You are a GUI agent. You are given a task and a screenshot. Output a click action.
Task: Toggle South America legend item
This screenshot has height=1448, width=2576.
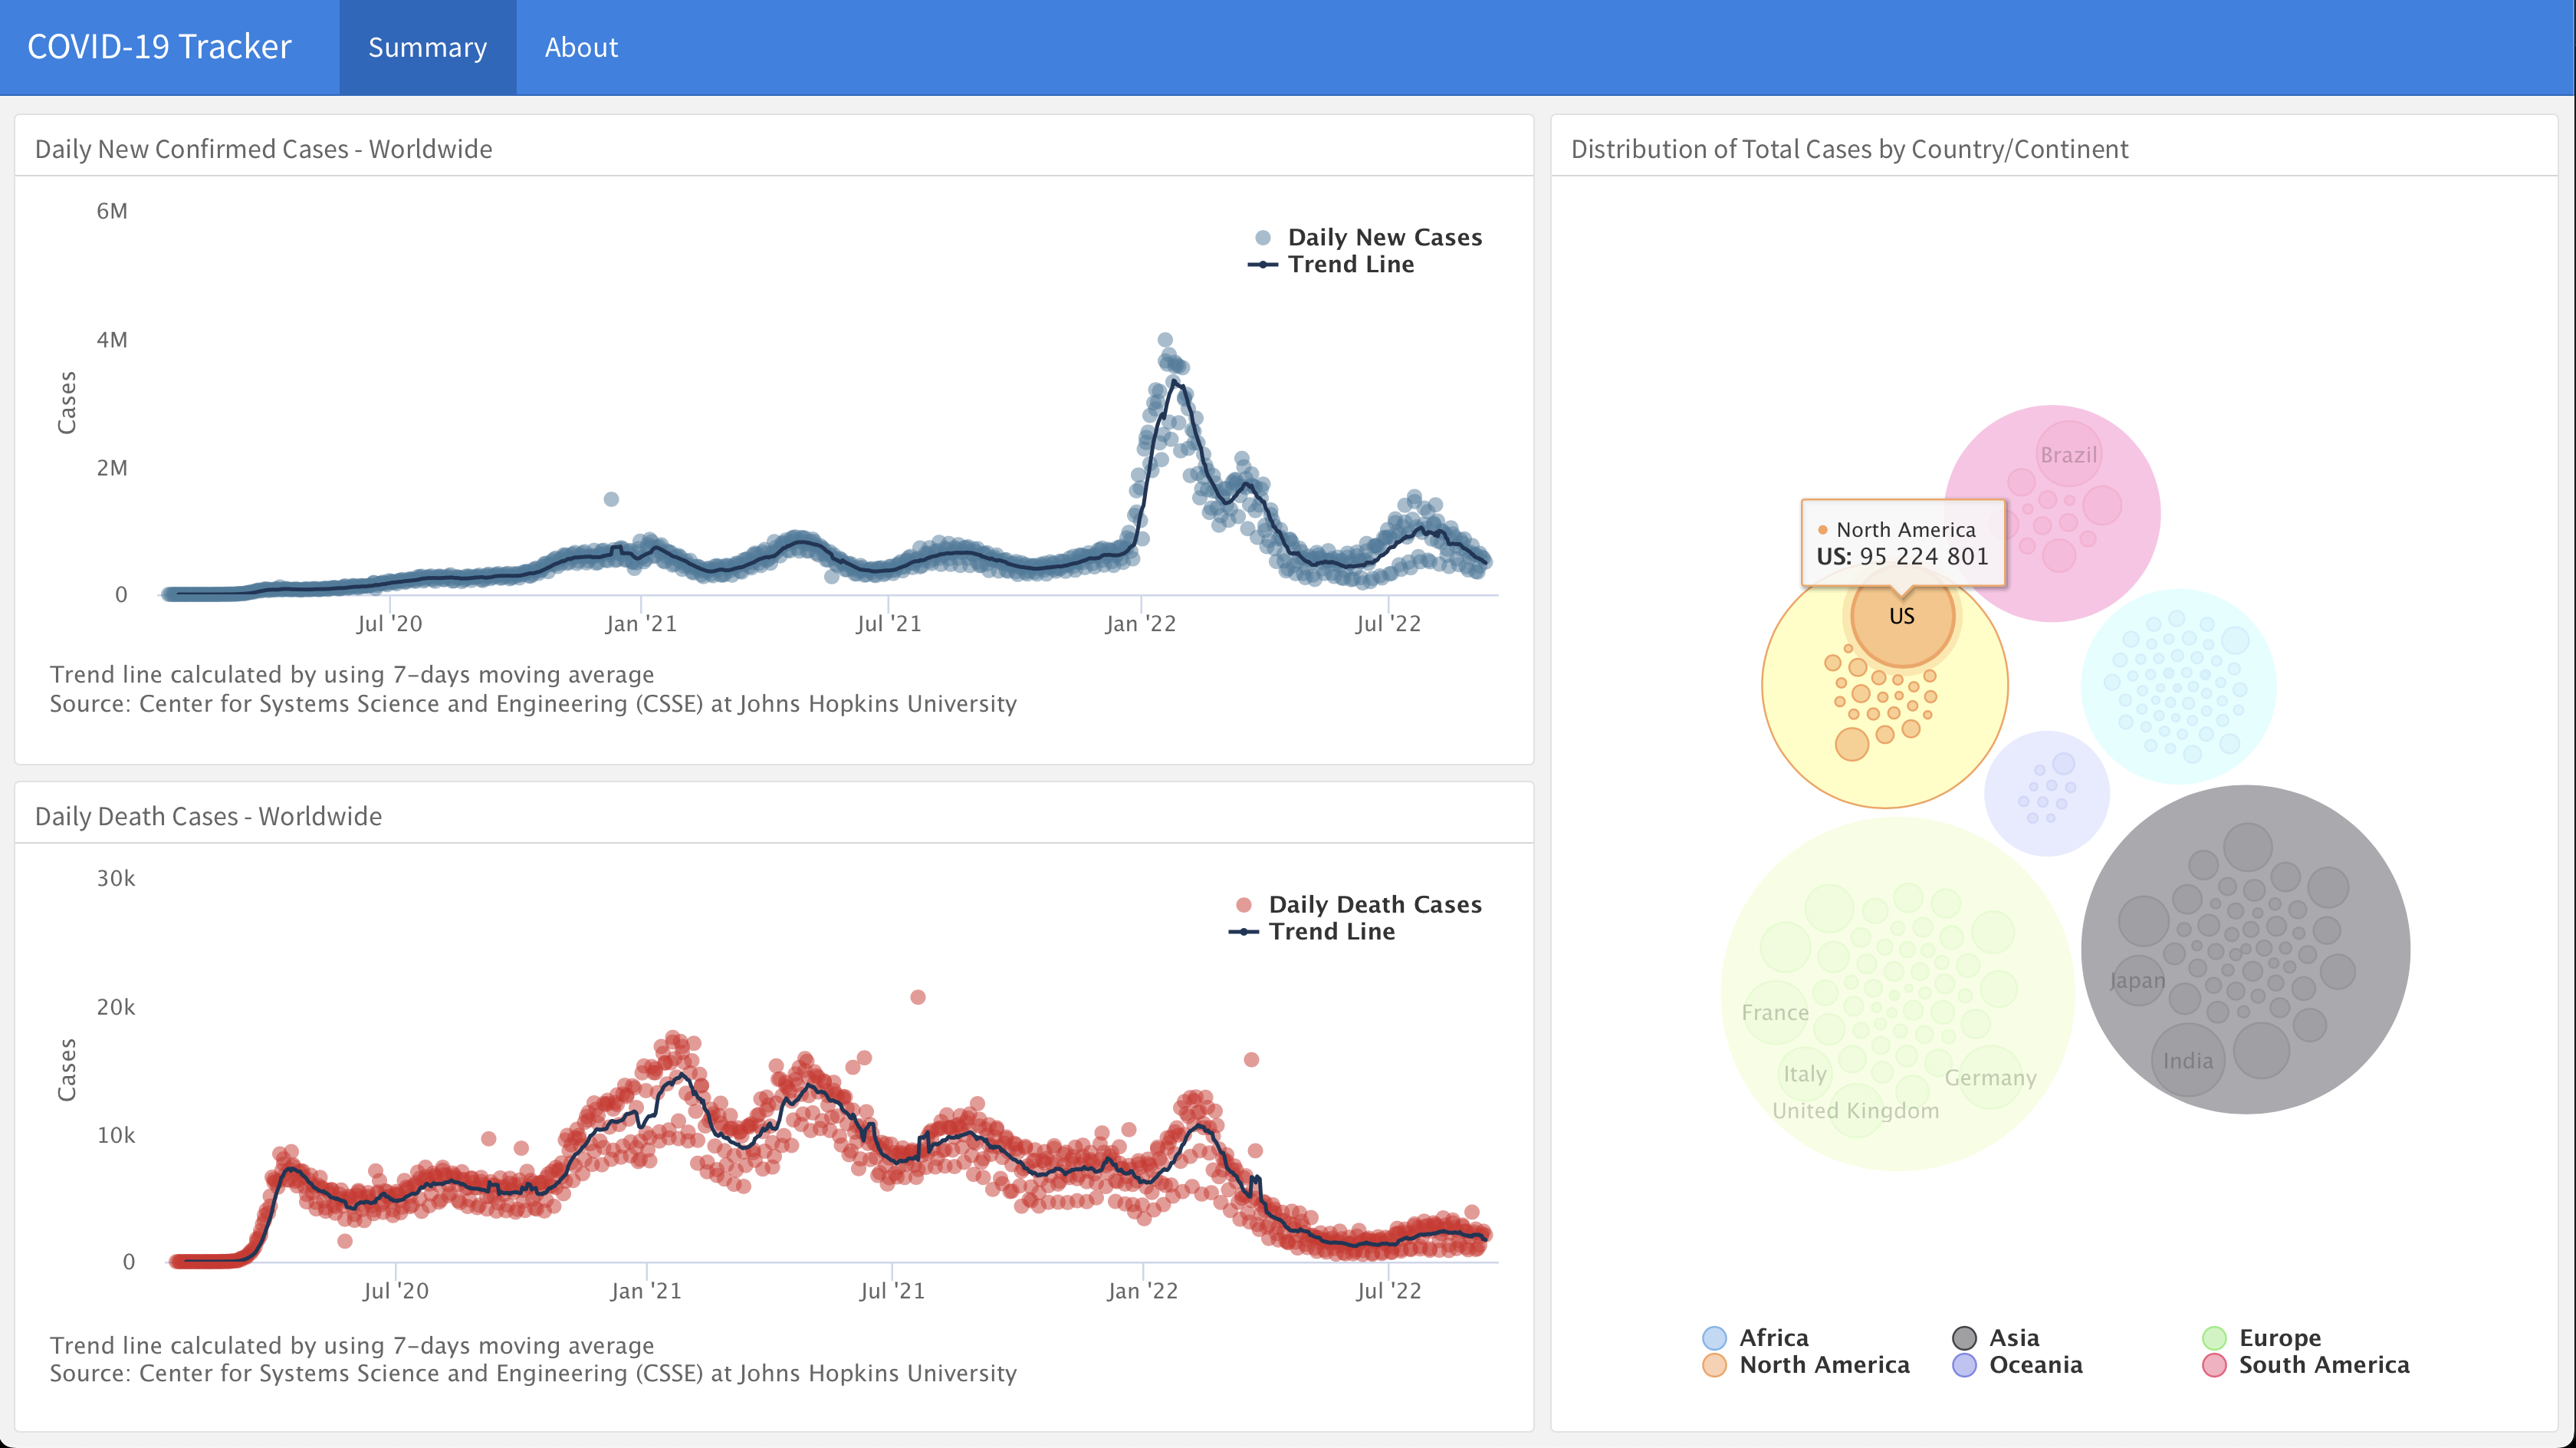click(x=2322, y=1365)
